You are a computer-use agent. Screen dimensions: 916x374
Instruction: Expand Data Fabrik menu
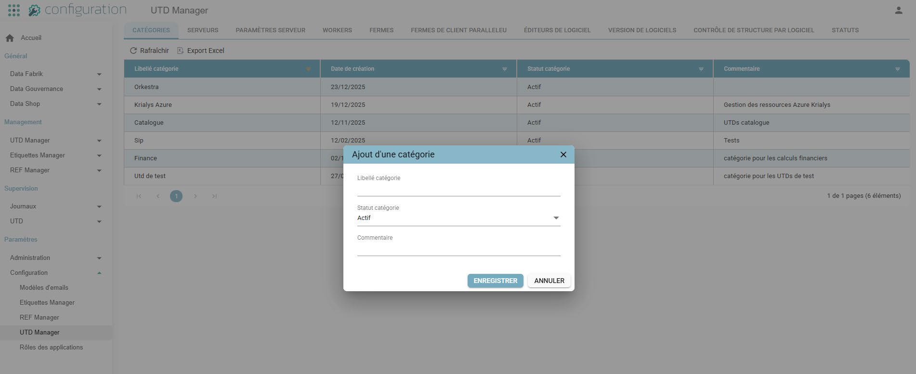coord(99,74)
